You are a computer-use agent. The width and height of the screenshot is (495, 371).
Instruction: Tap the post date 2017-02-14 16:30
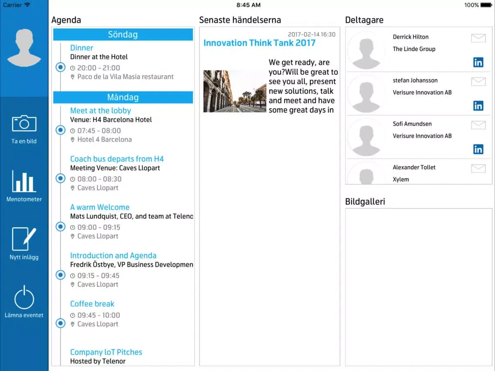tap(312, 34)
